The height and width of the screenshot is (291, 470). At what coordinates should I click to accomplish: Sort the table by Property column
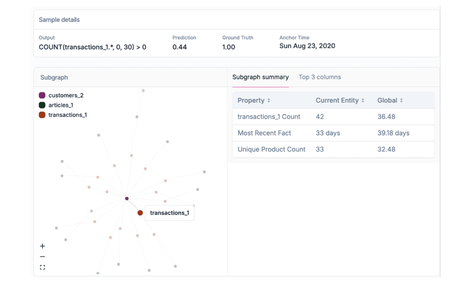269,101
